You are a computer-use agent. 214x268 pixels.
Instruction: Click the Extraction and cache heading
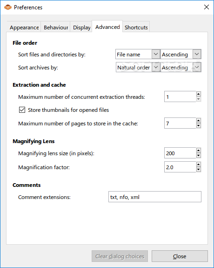coord(39,85)
